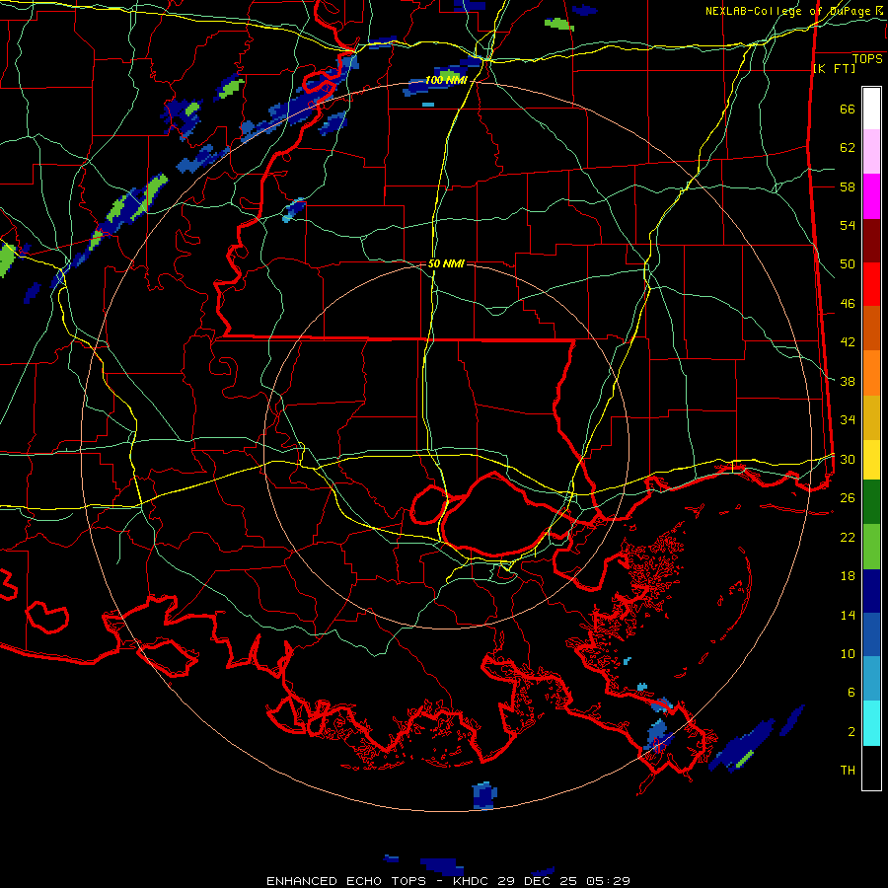This screenshot has height=888, width=888.
Task: Click the 100 NMI range ring label
Action: point(446,81)
